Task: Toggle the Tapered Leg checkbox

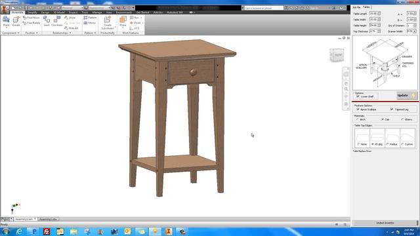Action: [x=392, y=109]
